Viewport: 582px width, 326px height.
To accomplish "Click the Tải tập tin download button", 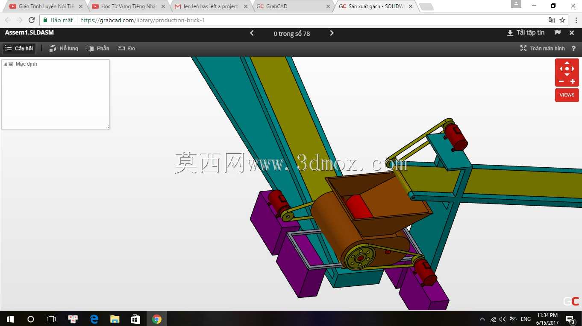I will [526, 33].
